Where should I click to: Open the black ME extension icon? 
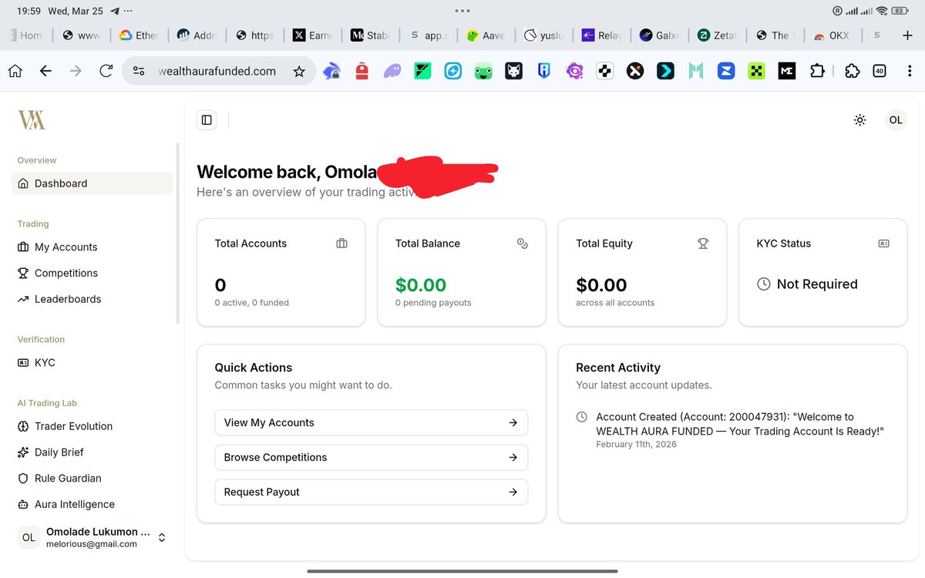(787, 71)
